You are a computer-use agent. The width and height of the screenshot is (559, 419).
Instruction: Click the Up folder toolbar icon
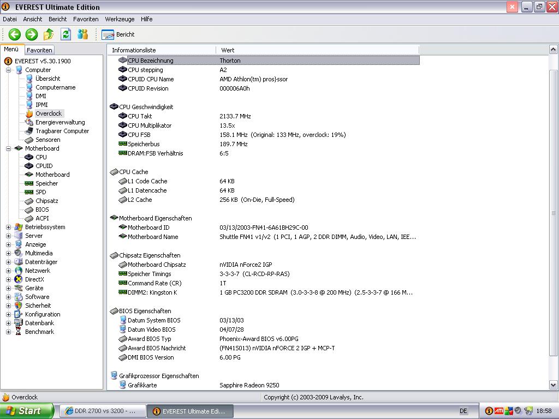coord(49,34)
